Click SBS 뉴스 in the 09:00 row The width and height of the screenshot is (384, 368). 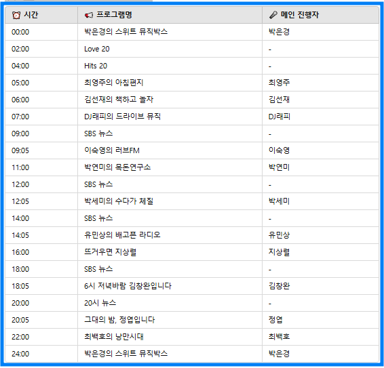98,134
